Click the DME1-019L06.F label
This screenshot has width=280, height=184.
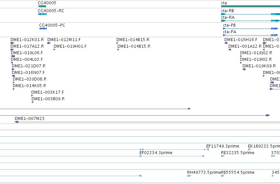click(x=27, y=53)
